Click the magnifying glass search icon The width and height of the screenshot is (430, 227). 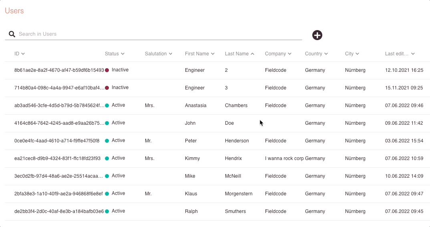12,34
